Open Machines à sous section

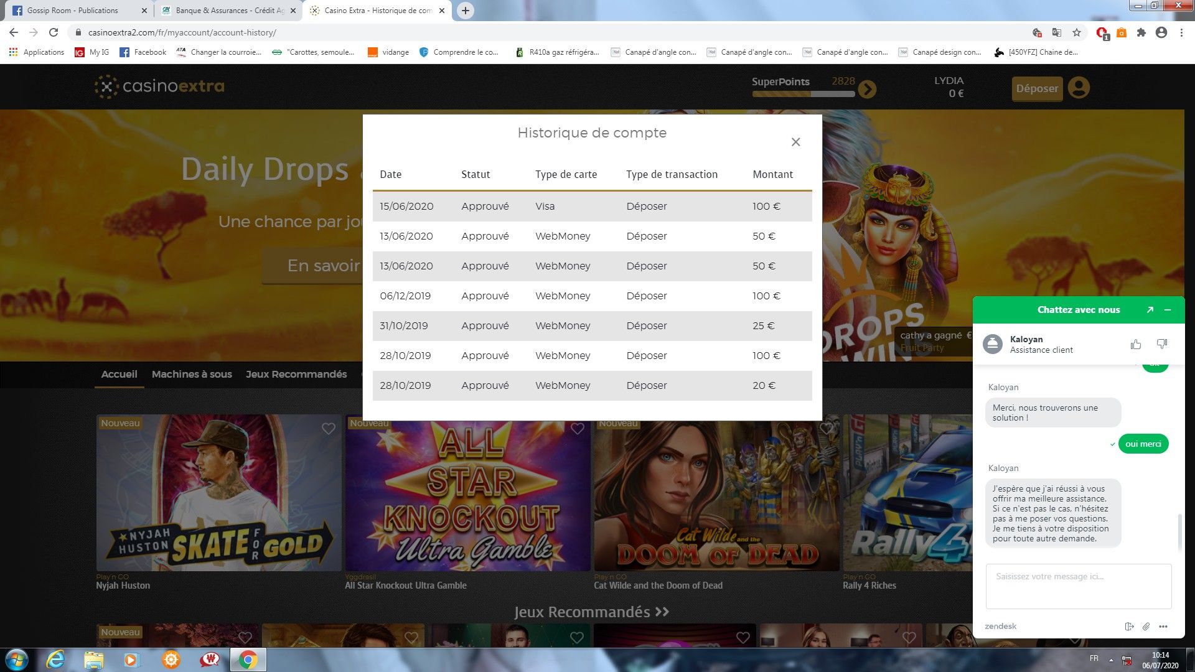[192, 374]
